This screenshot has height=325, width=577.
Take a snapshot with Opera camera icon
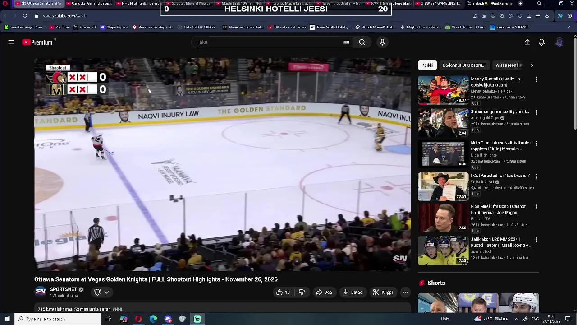coord(484,16)
